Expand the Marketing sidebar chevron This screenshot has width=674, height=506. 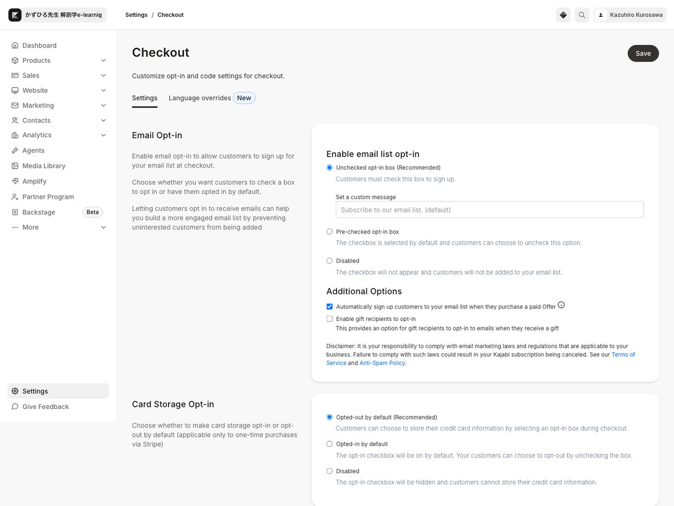(103, 105)
